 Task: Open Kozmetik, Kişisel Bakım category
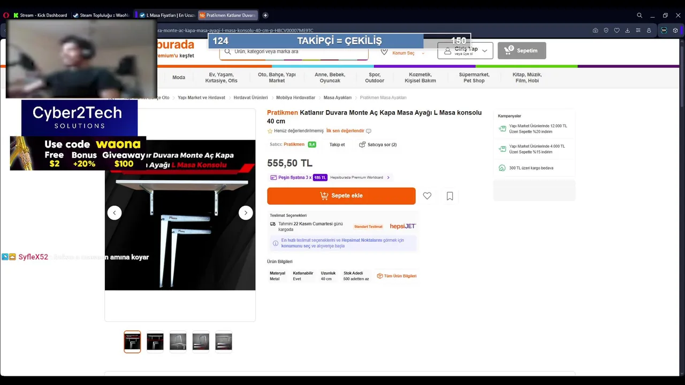point(420,78)
